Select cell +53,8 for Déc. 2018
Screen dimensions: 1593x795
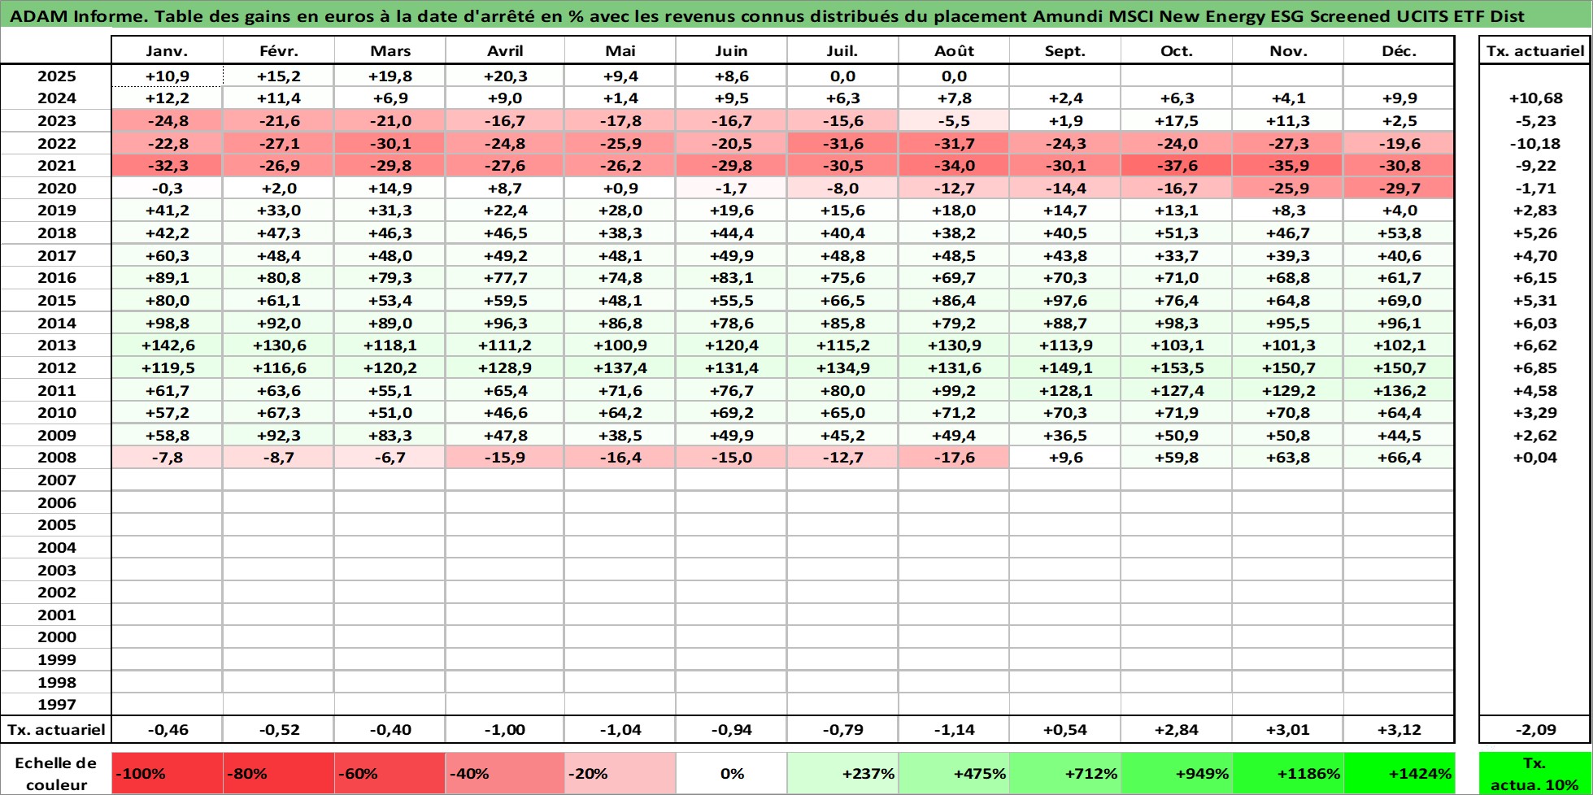pyautogui.click(x=1399, y=233)
